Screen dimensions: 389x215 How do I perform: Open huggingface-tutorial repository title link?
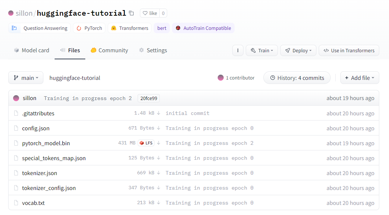(82, 13)
